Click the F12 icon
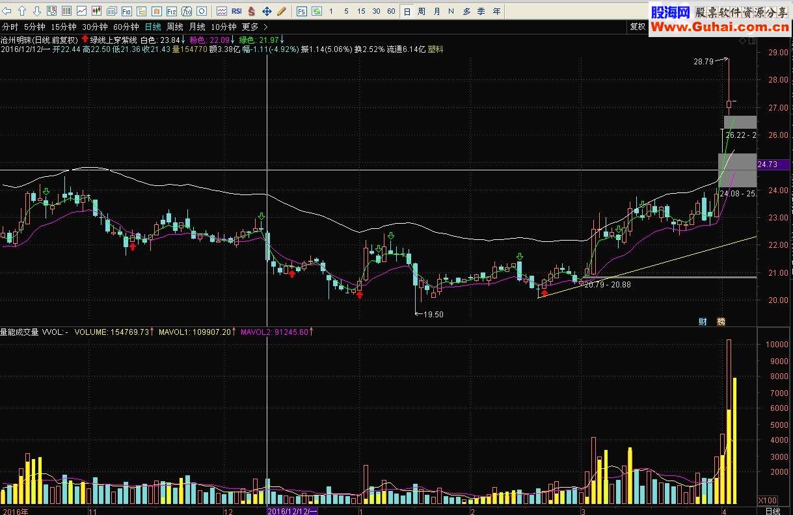Screen dimensions: 793x515 pos(172,11)
